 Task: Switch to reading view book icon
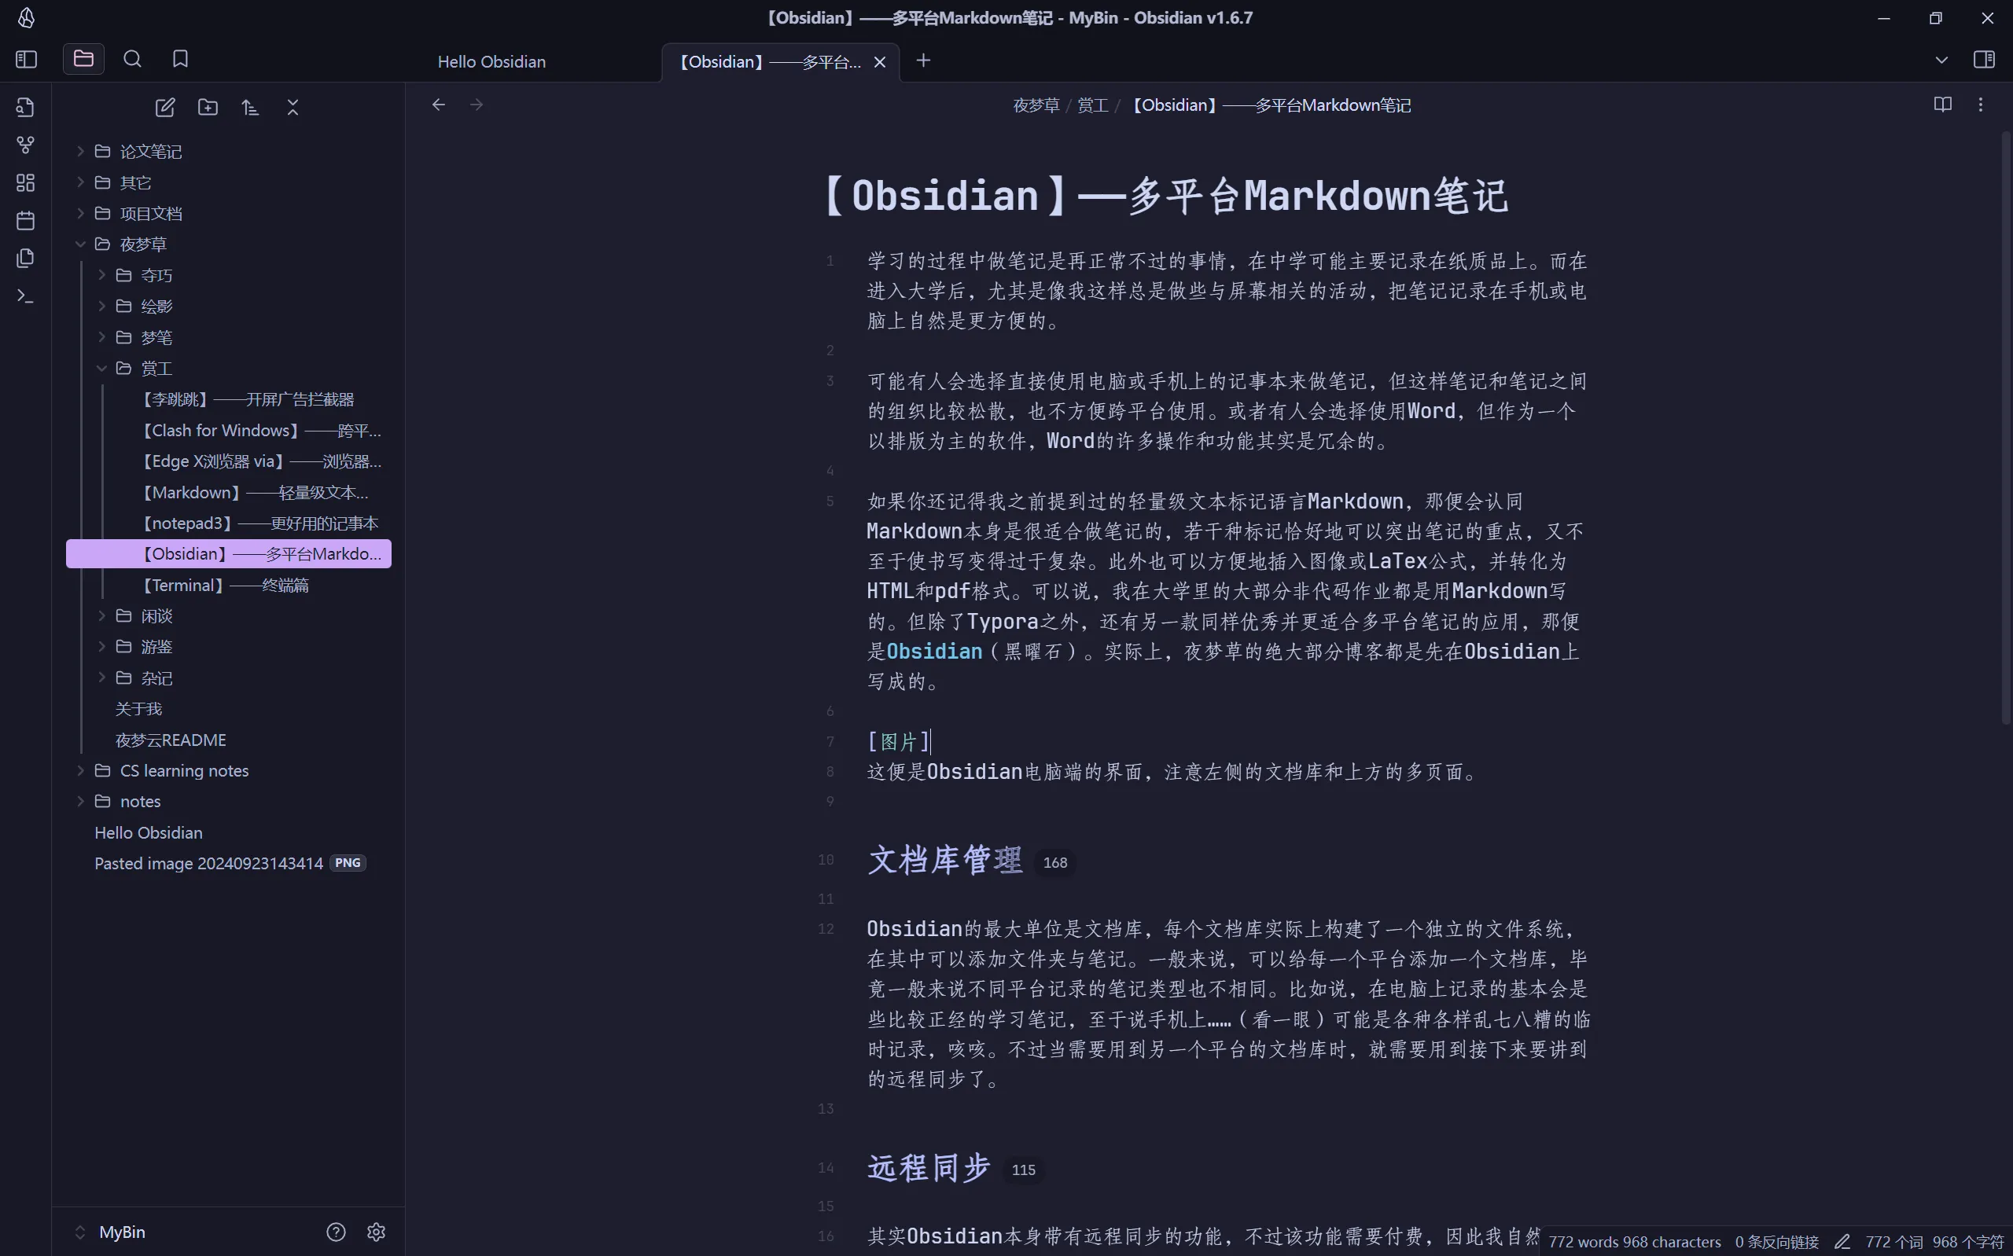tap(1942, 105)
